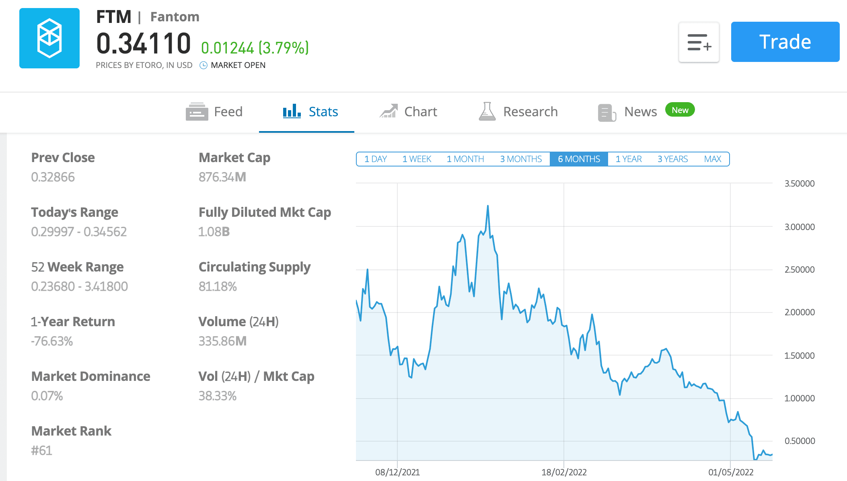This screenshot has height=481, width=847.
Task: Click Vol (24H) / Mkt Cap value 38.33%
Action: click(x=218, y=396)
